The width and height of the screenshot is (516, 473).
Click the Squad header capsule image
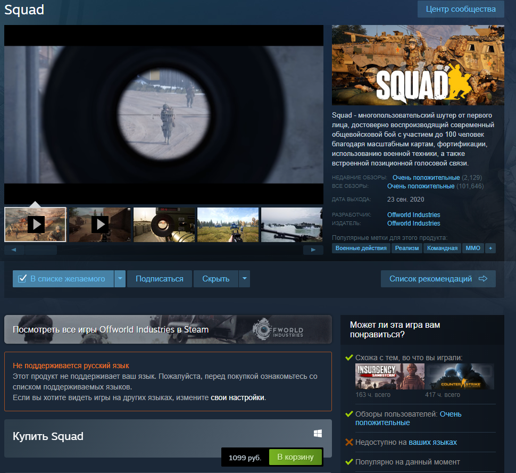coord(418,65)
